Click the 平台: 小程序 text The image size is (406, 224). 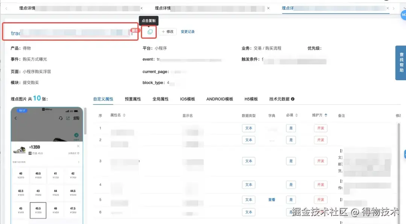(155, 48)
